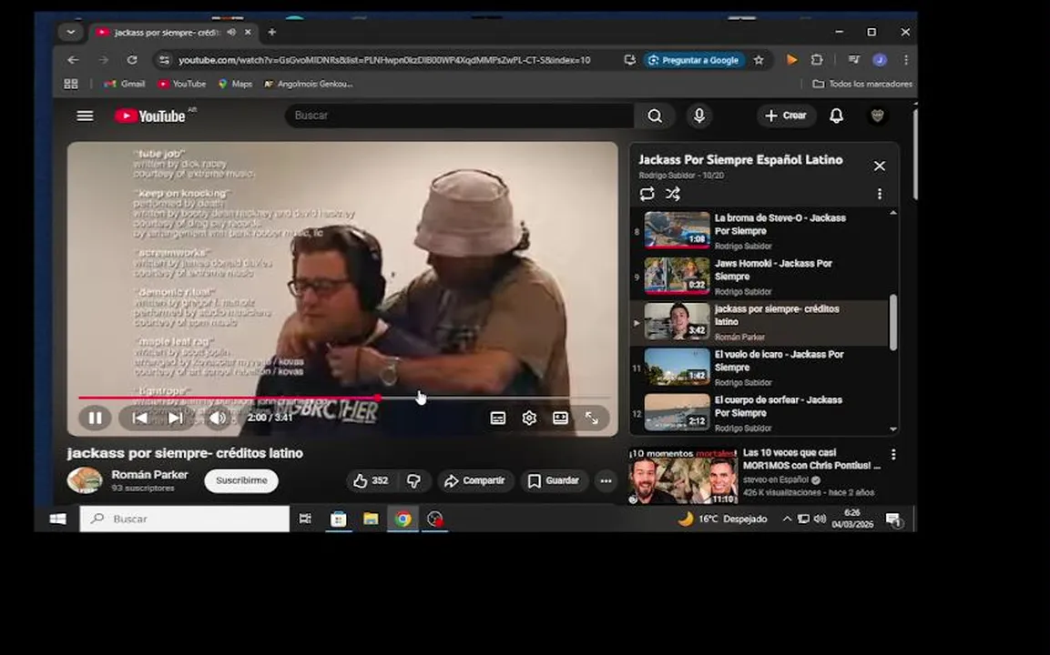Click the YouTube search field 'Buscar'
Image resolution: width=1050 pixels, height=655 pixels.
pyautogui.click(x=459, y=116)
